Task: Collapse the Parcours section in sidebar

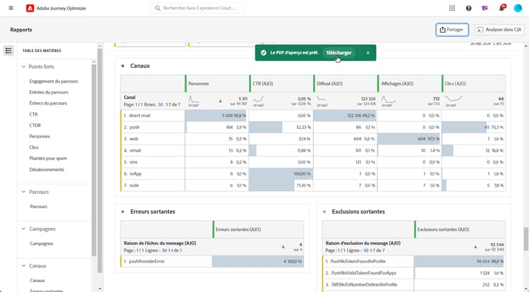Action: click(x=24, y=192)
